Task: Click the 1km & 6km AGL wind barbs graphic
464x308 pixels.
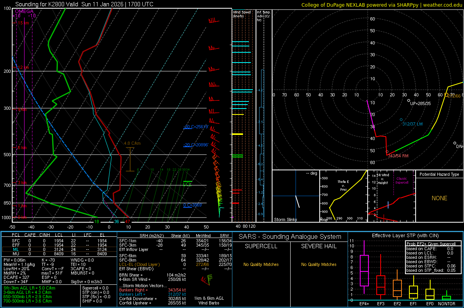Action: 207,280
